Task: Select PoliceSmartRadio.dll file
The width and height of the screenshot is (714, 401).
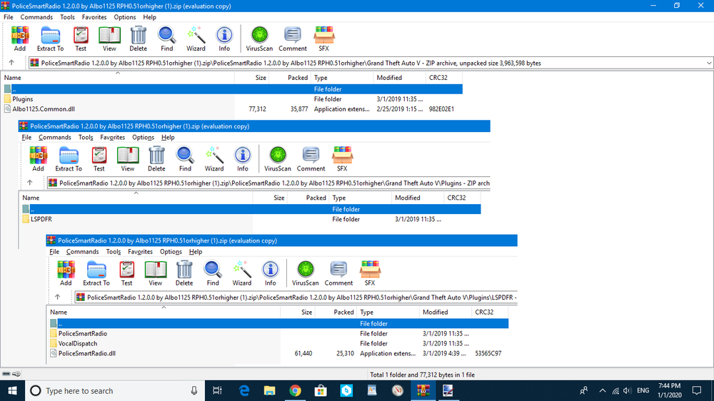Action: click(x=278, y=353)
